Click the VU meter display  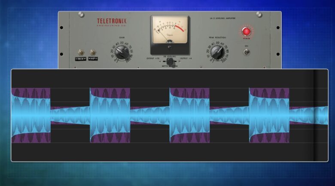(x=169, y=29)
